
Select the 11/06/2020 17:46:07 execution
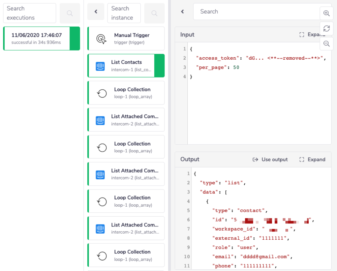click(36, 38)
